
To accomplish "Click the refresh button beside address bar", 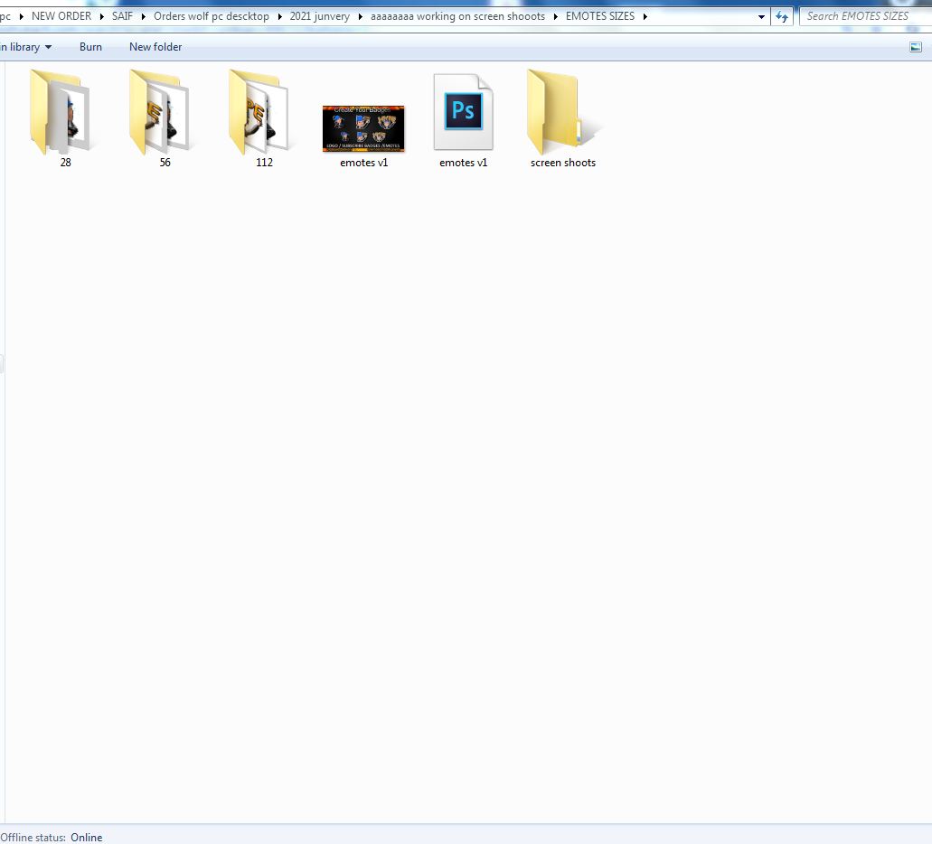I will (782, 16).
